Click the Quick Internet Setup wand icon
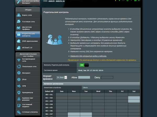157x117 pixels. (19, 2)
